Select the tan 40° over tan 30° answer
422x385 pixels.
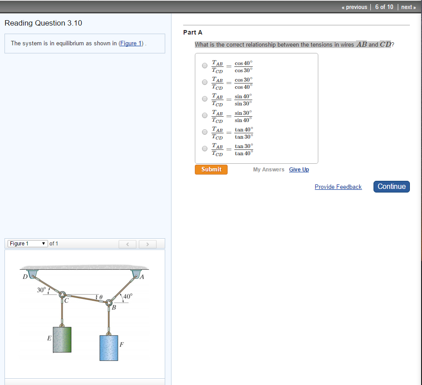click(205, 132)
